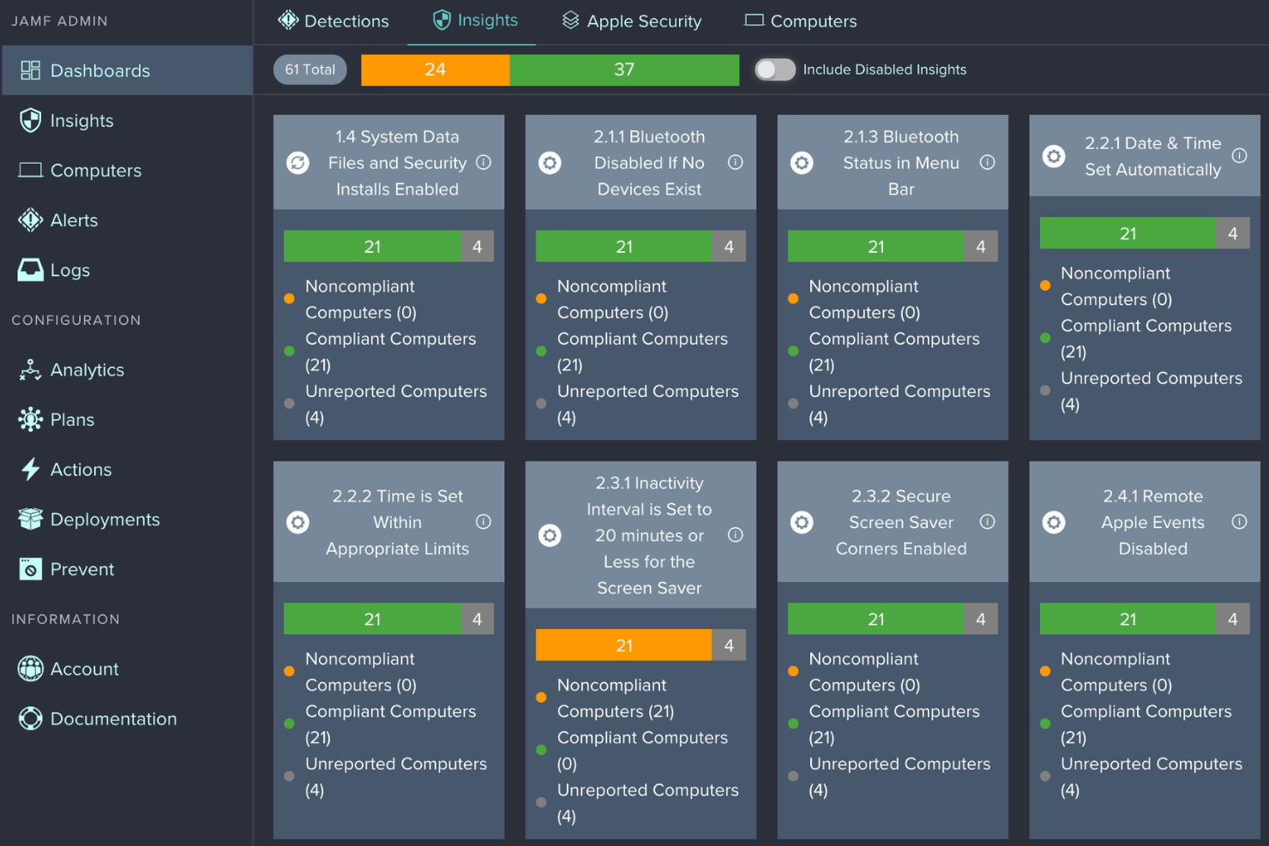Viewport: 1269px width, 846px height.
Task: Select Unreported Computers (4) on 2.2.2 Time card
Action: [x=395, y=777]
